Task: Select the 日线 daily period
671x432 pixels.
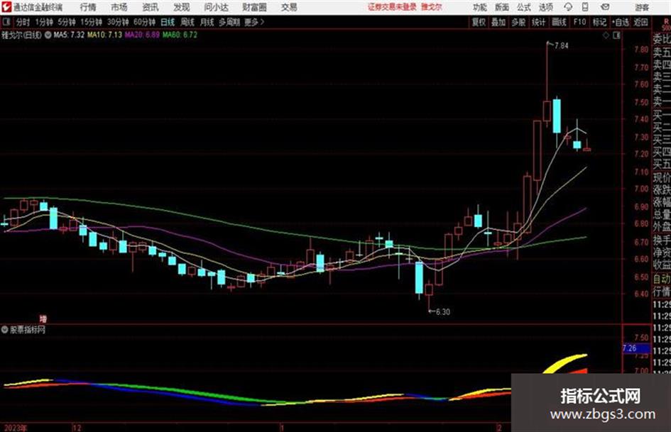Action: (168, 22)
